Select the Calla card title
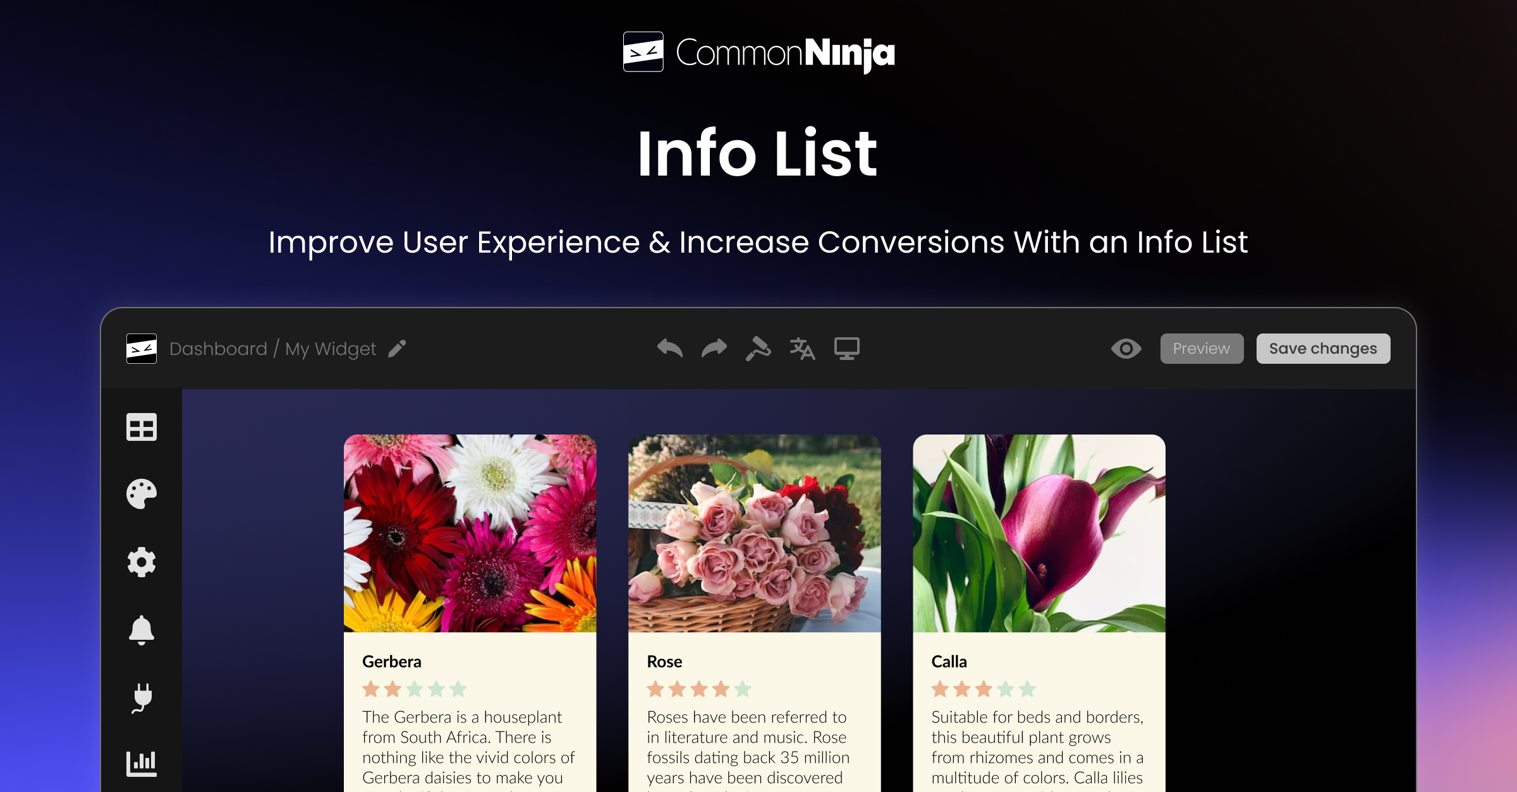The width and height of the screenshot is (1517, 792). (x=949, y=661)
